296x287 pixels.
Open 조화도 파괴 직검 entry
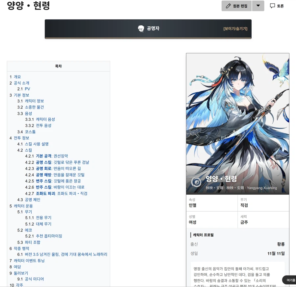coord(62,193)
